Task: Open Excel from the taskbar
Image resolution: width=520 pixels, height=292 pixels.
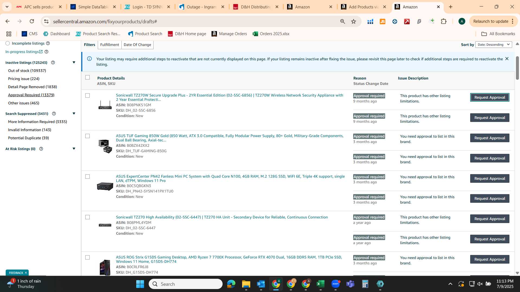Action: 320,284
